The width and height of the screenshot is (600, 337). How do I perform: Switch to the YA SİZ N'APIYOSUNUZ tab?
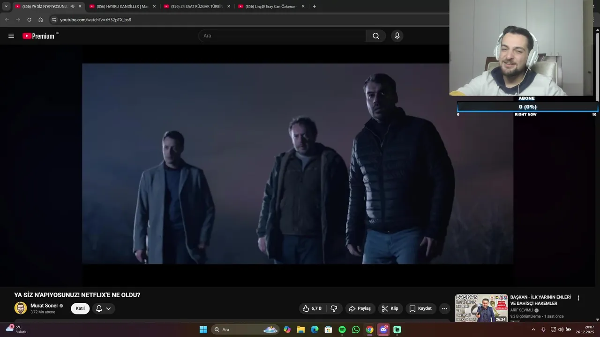click(45, 7)
